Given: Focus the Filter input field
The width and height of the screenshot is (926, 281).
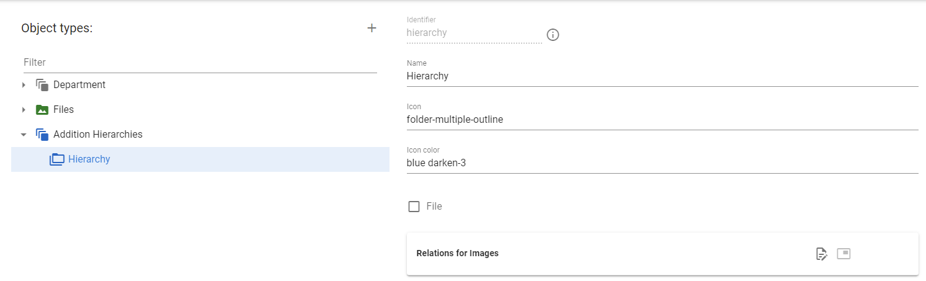Looking at the screenshot, I should click(x=200, y=63).
